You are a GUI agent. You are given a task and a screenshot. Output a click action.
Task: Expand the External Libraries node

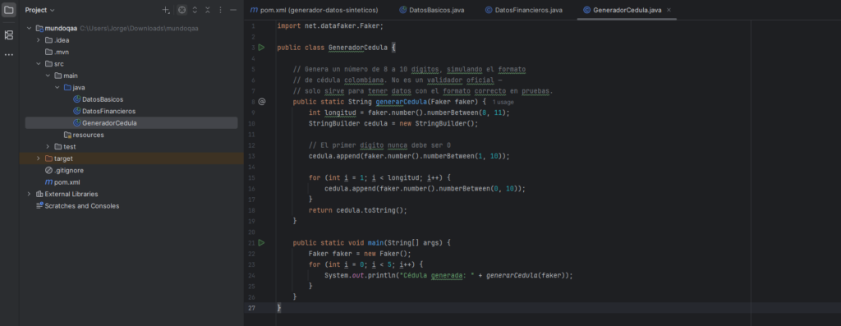29,194
